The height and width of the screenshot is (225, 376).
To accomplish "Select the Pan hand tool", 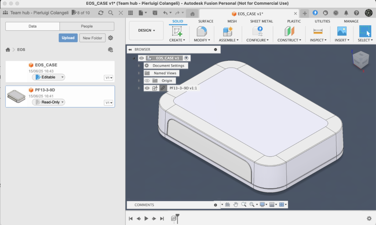I will tap(236, 204).
